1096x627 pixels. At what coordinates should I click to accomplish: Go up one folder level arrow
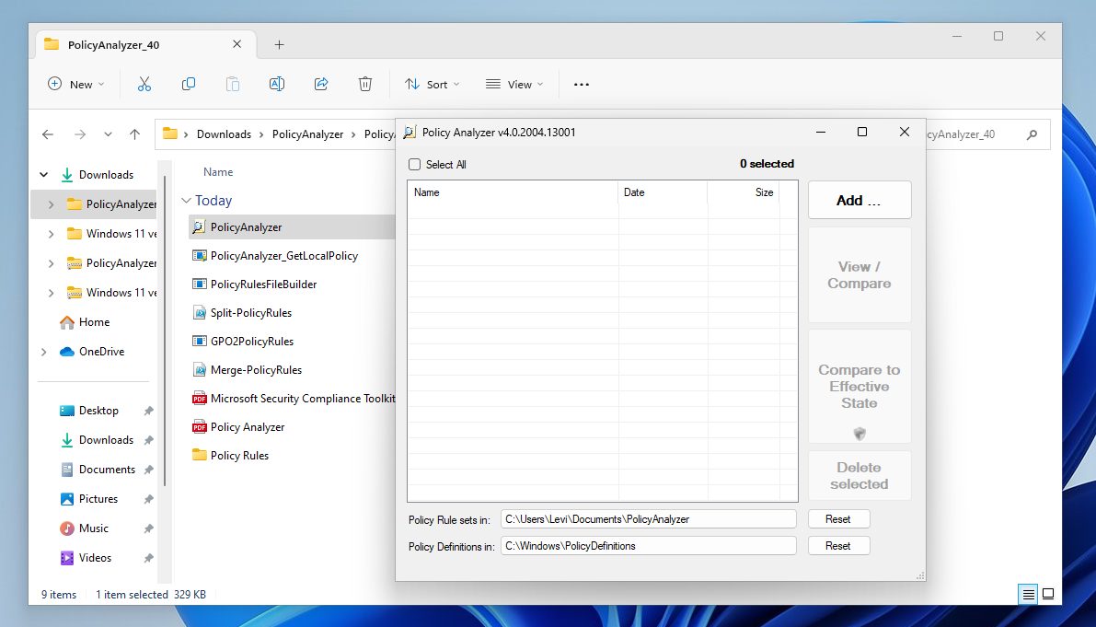135,134
